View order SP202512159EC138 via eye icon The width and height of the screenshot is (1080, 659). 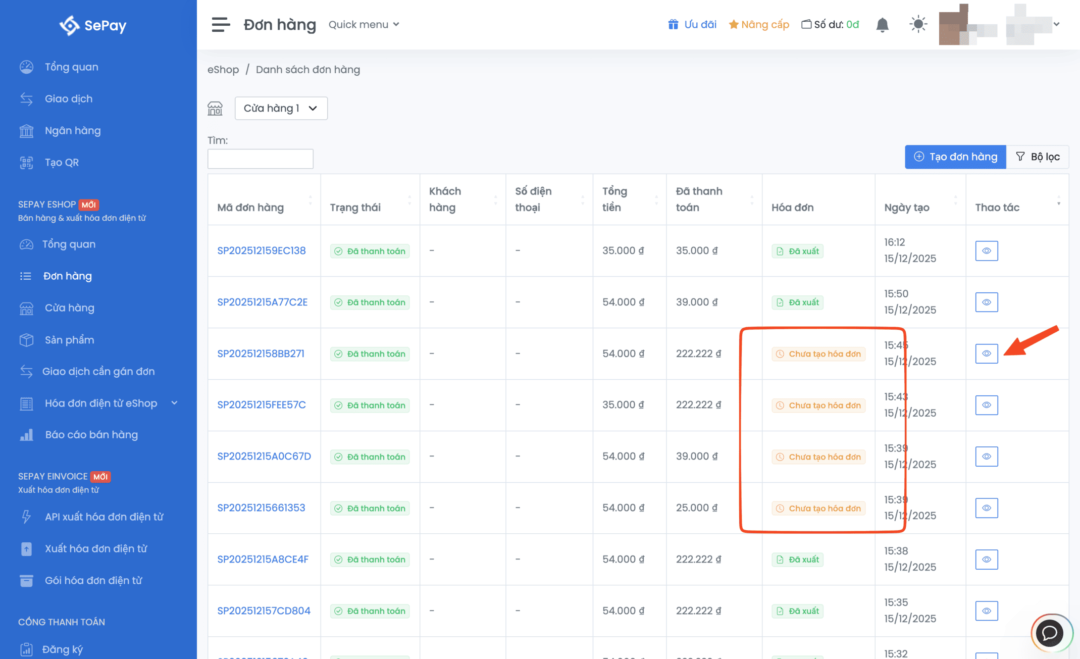986,251
